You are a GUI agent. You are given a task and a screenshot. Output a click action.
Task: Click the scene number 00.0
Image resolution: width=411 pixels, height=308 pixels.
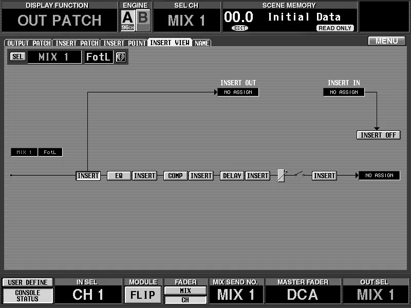[x=238, y=17]
